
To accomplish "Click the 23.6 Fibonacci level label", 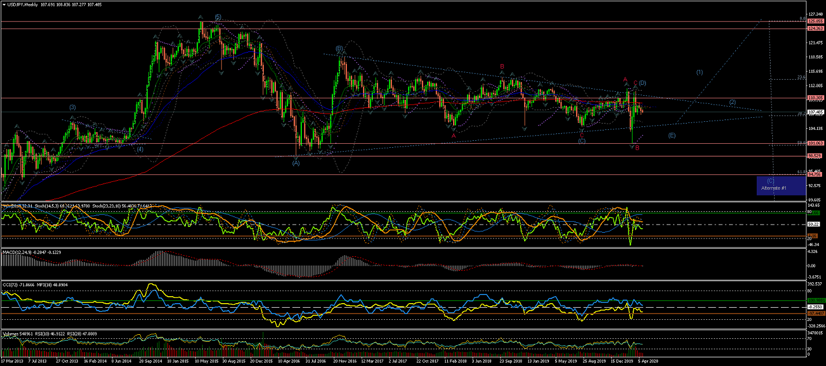I will (801, 77).
